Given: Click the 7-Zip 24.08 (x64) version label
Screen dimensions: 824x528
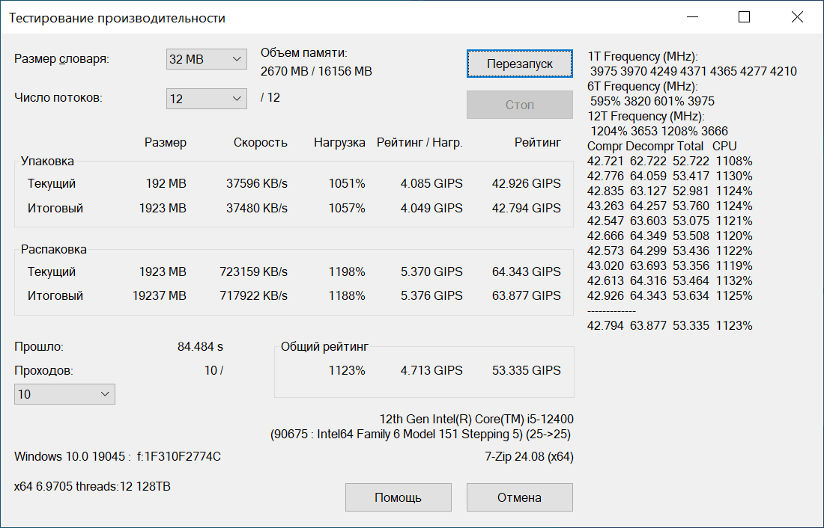Looking at the screenshot, I should point(529,457).
